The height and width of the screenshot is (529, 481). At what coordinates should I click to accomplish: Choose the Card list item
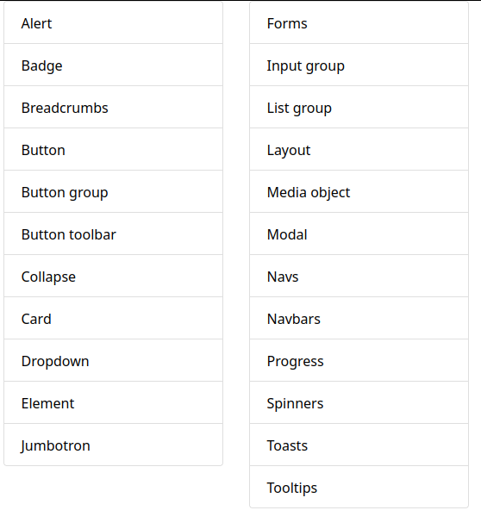(x=113, y=318)
